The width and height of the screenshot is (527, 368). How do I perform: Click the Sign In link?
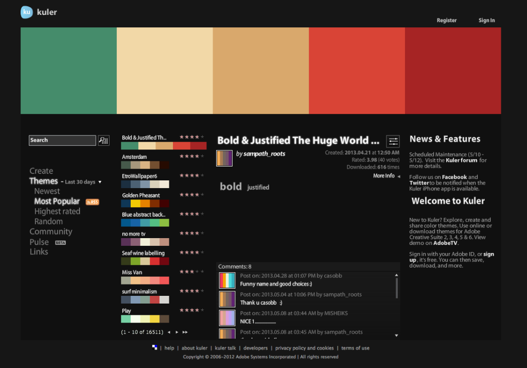tap(487, 20)
